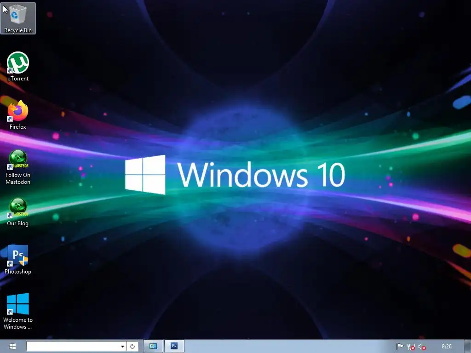Click the 8:26 taskbar clock
Screen dimensions: 471x353
pos(447,347)
